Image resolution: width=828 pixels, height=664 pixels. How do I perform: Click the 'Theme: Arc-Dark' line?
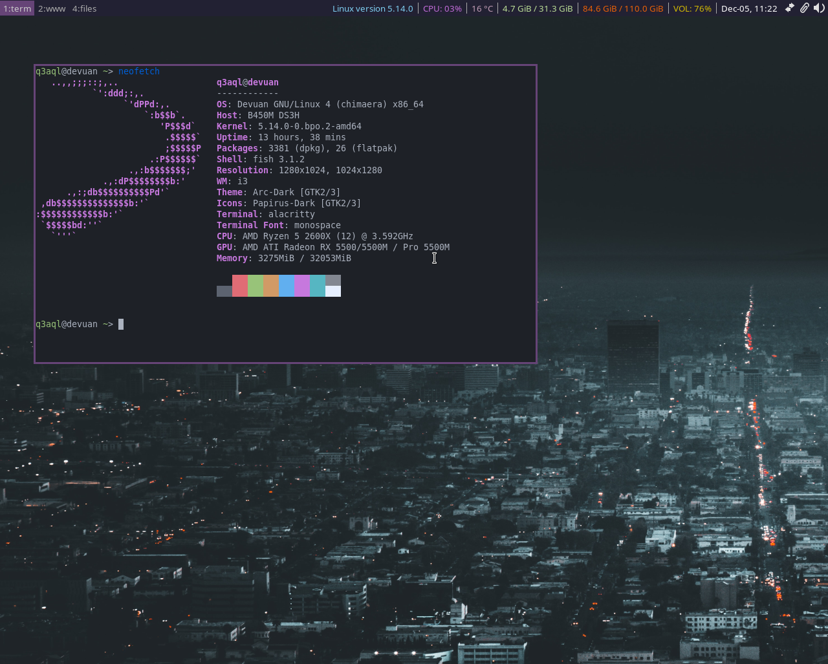point(279,192)
